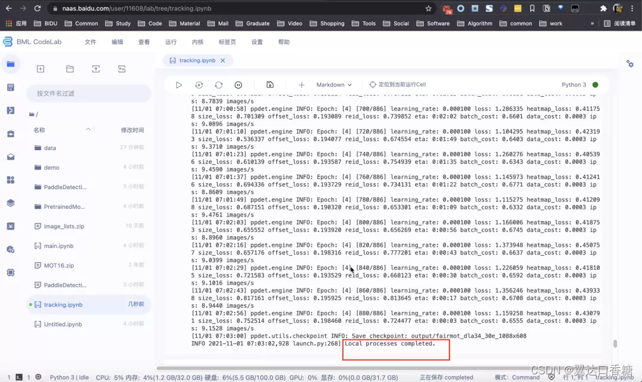Expand the demo folder

[51, 167]
